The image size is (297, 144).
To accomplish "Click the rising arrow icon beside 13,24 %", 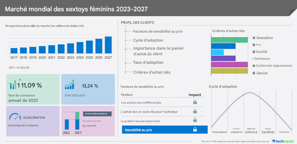I will coord(69,85).
